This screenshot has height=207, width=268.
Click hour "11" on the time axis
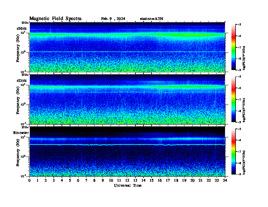(x=119, y=181)
